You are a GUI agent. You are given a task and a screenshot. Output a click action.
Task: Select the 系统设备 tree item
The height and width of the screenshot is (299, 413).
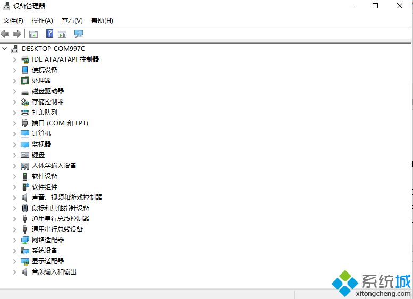coord(45,251)
